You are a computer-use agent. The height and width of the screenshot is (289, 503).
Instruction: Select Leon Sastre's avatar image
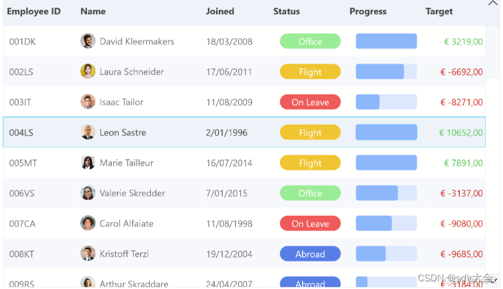click(x=88, y=132)
